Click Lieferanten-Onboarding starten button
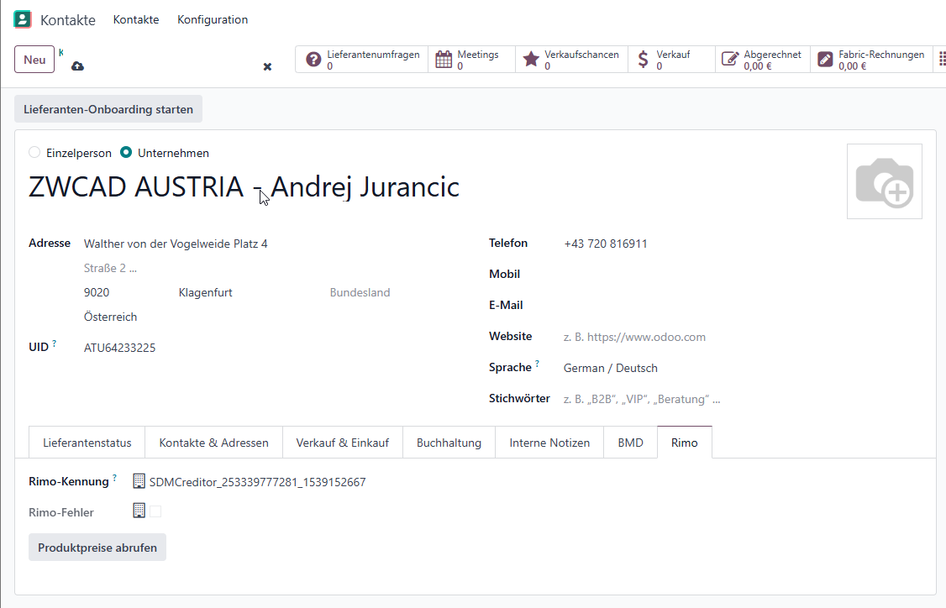 pos(108,109)
